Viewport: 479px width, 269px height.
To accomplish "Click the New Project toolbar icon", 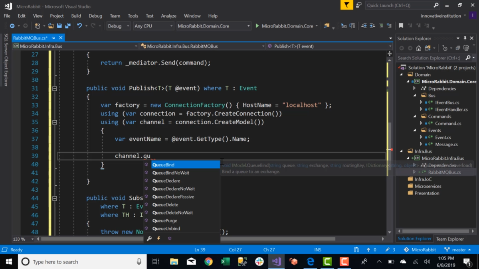I will click(37, 26).
